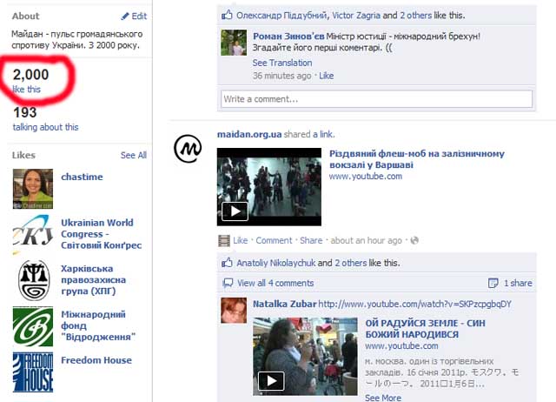Click 'See Translation' under Roman's comment

coord(282,64)
